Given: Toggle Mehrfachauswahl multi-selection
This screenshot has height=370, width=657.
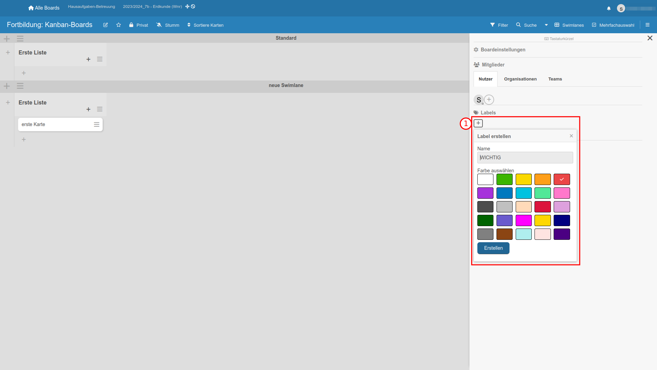Looking at the screenshot, I should click(x=613, y=25).
